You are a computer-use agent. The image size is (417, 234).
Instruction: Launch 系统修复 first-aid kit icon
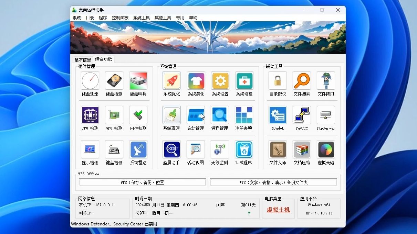244,81
